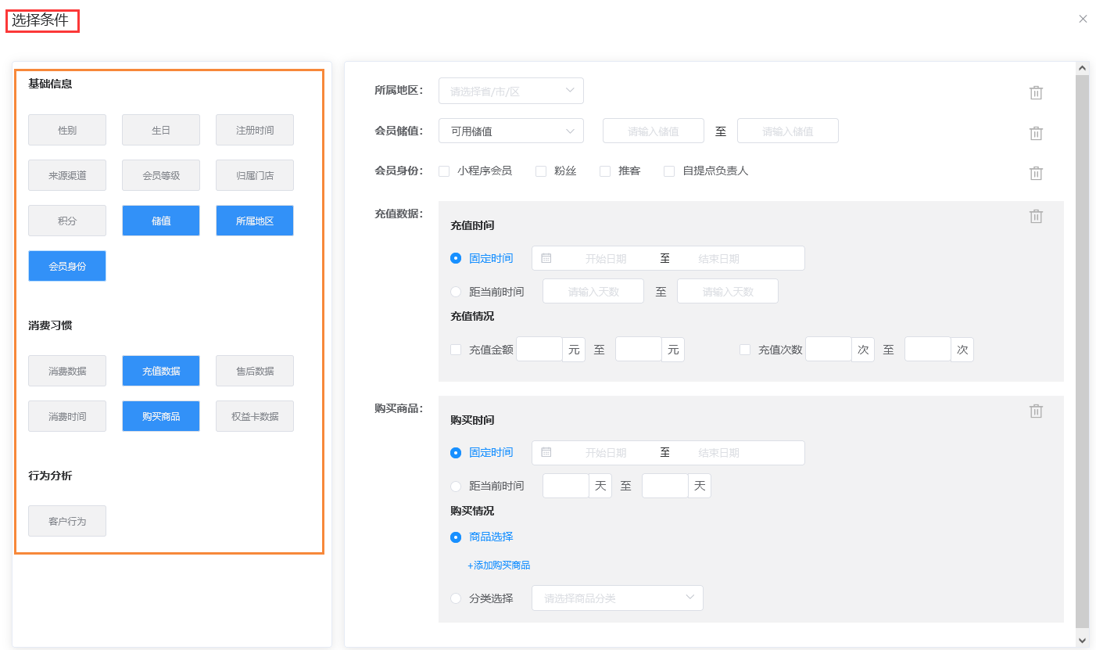Delete the 充值数据 condition block

tap(1036, 216)
